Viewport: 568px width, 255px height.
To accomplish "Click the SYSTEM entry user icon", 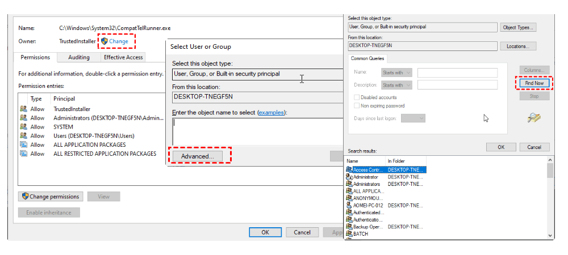I will [x=23, y=127].
